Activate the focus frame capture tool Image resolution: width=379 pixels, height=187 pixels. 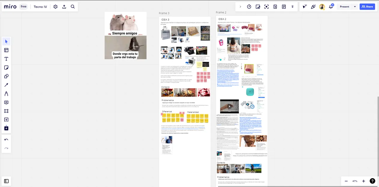pos(266,7)
